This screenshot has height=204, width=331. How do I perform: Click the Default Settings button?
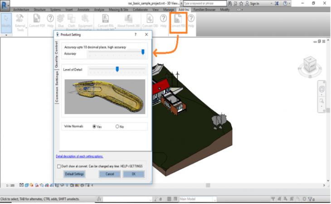tap(74, 174)
